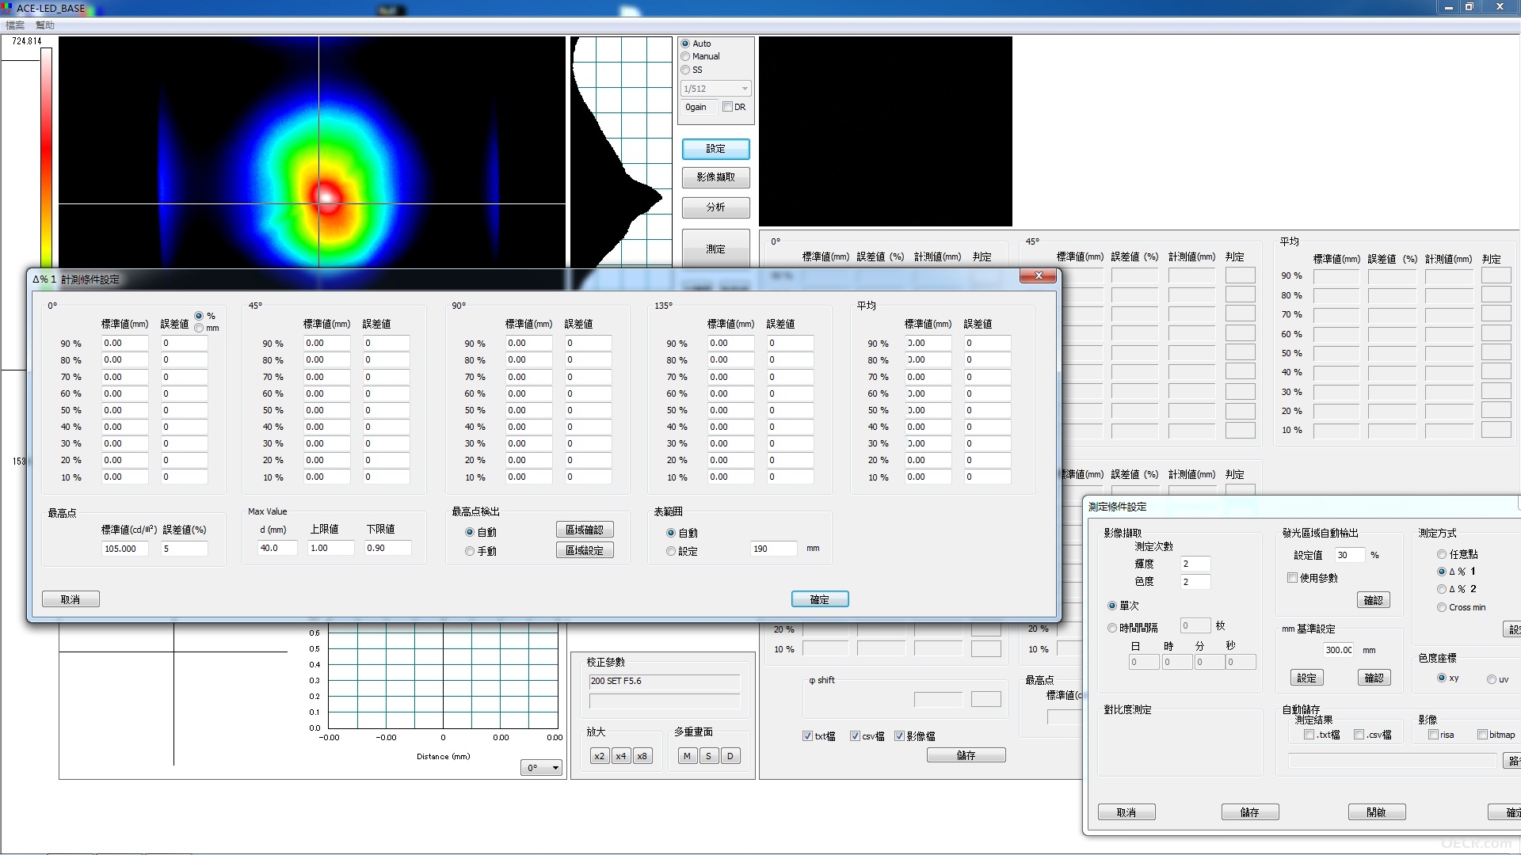Toggle .txt檔 checkbox under 自動儲存
The image size is (1521, 855).
[x=1309, y=735]
